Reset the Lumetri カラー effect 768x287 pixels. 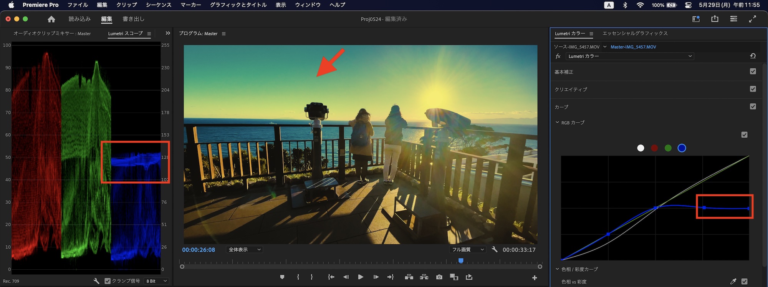coord(753,56)
